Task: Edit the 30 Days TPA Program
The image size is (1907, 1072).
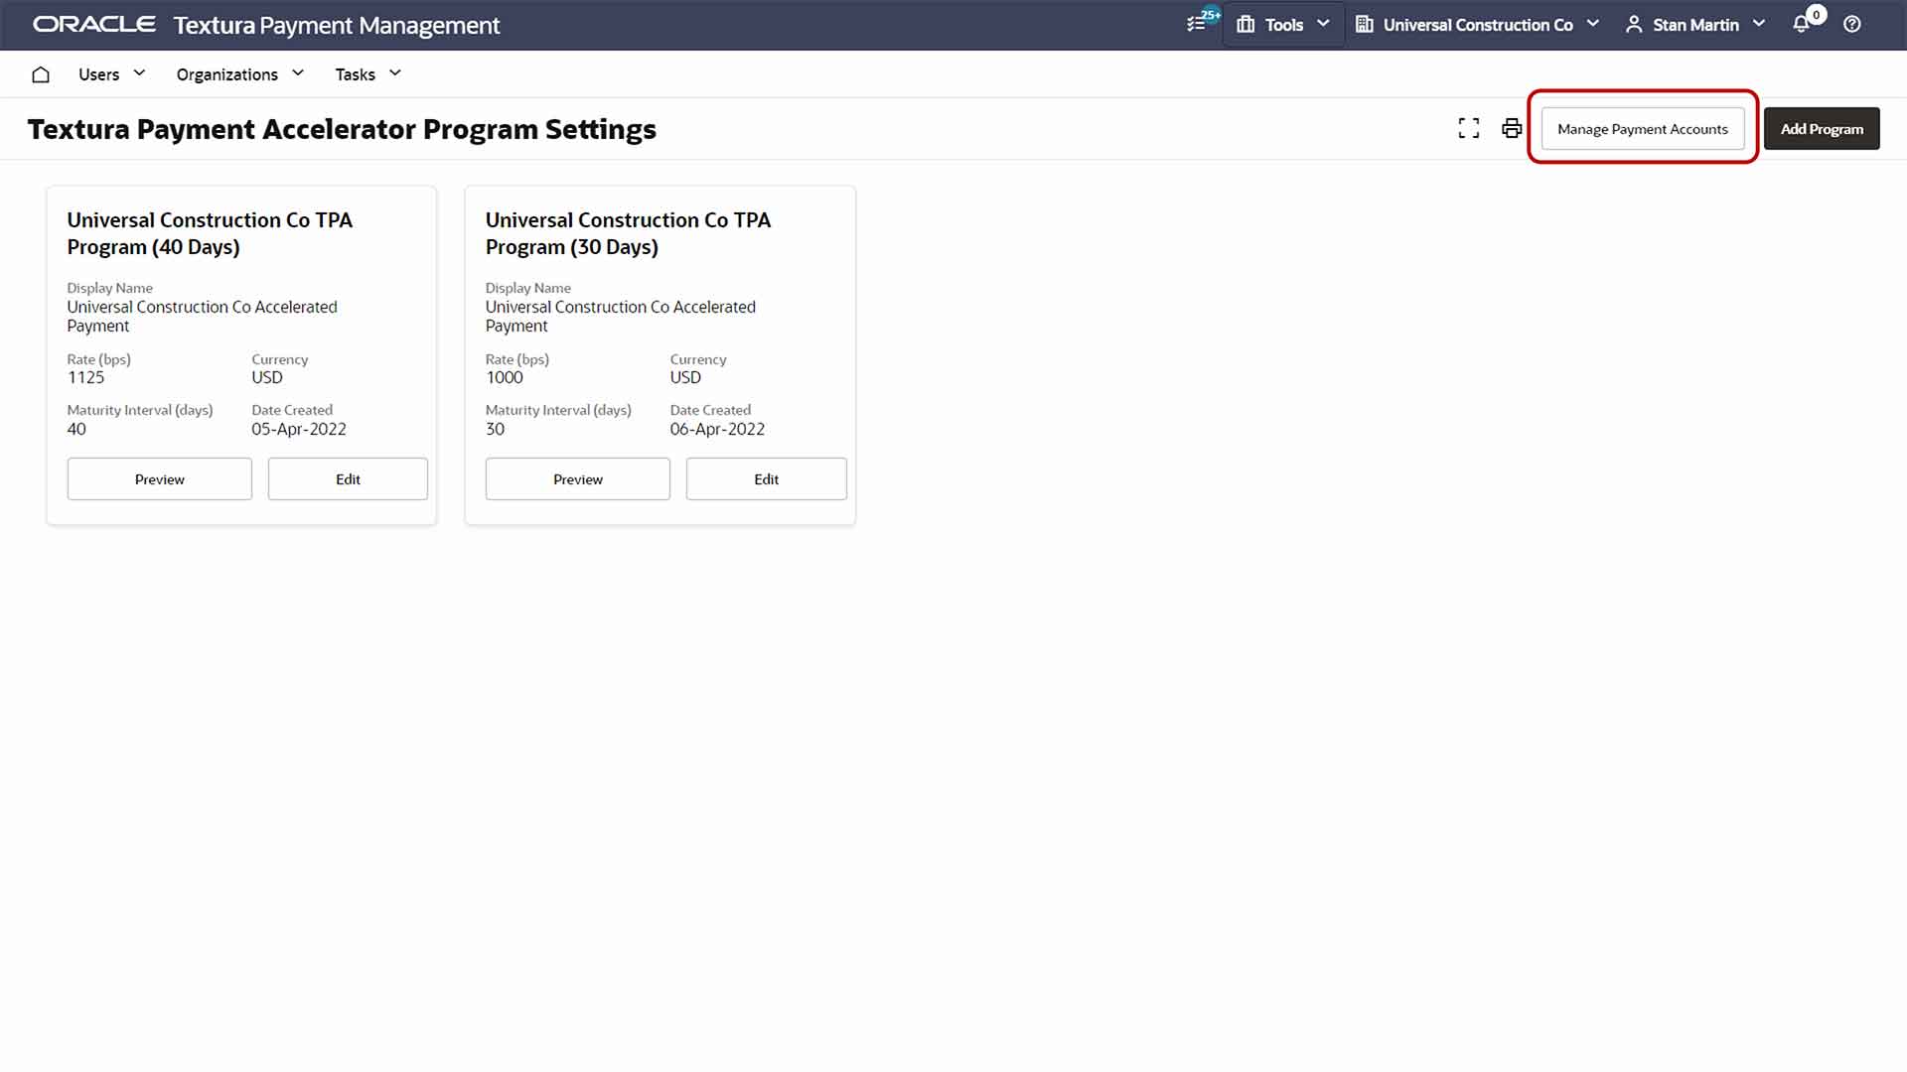Action: [766, 478]
